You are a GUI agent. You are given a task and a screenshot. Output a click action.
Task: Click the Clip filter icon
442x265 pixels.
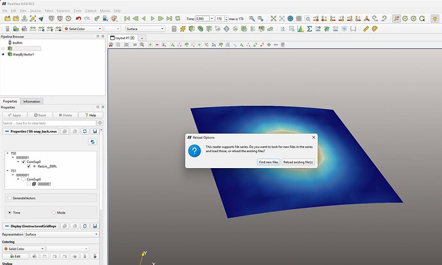click(x=192, y=29)
